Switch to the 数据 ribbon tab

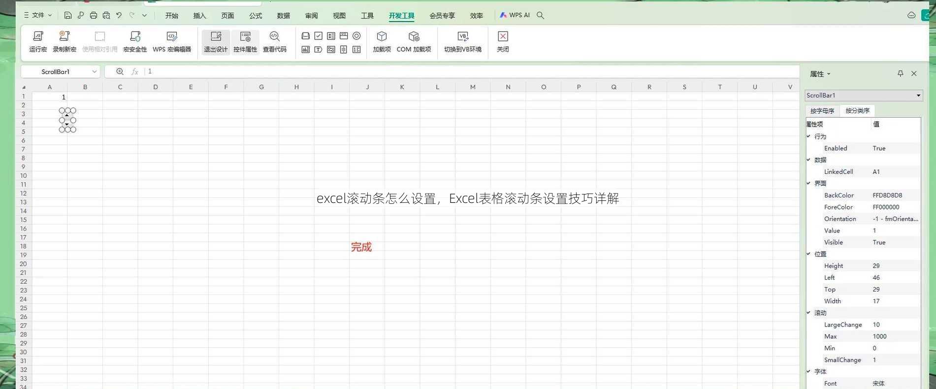284,15
